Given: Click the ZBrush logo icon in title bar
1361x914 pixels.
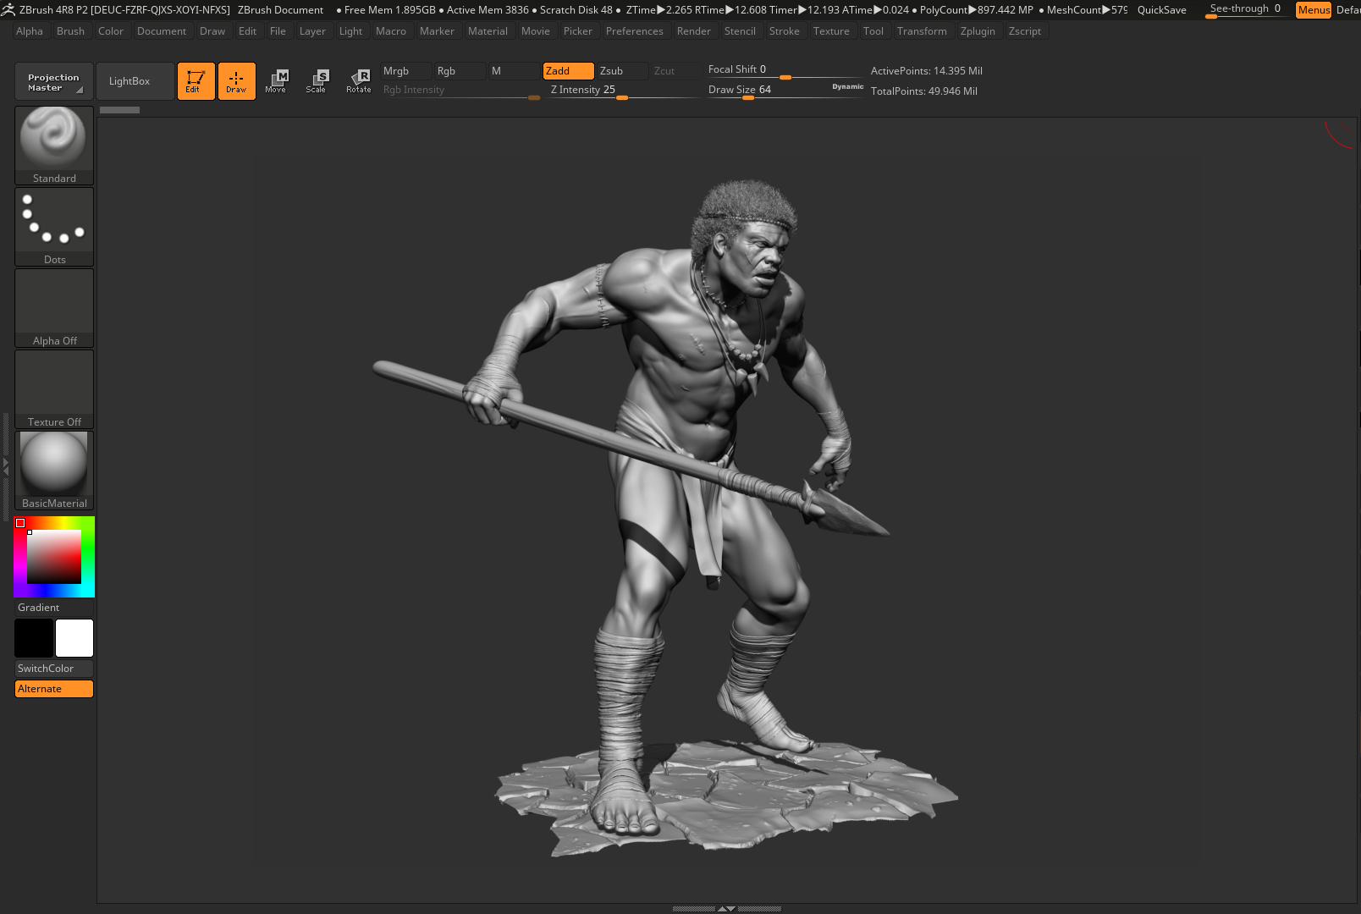Looking at the screenshot, I should pos(8,10).
